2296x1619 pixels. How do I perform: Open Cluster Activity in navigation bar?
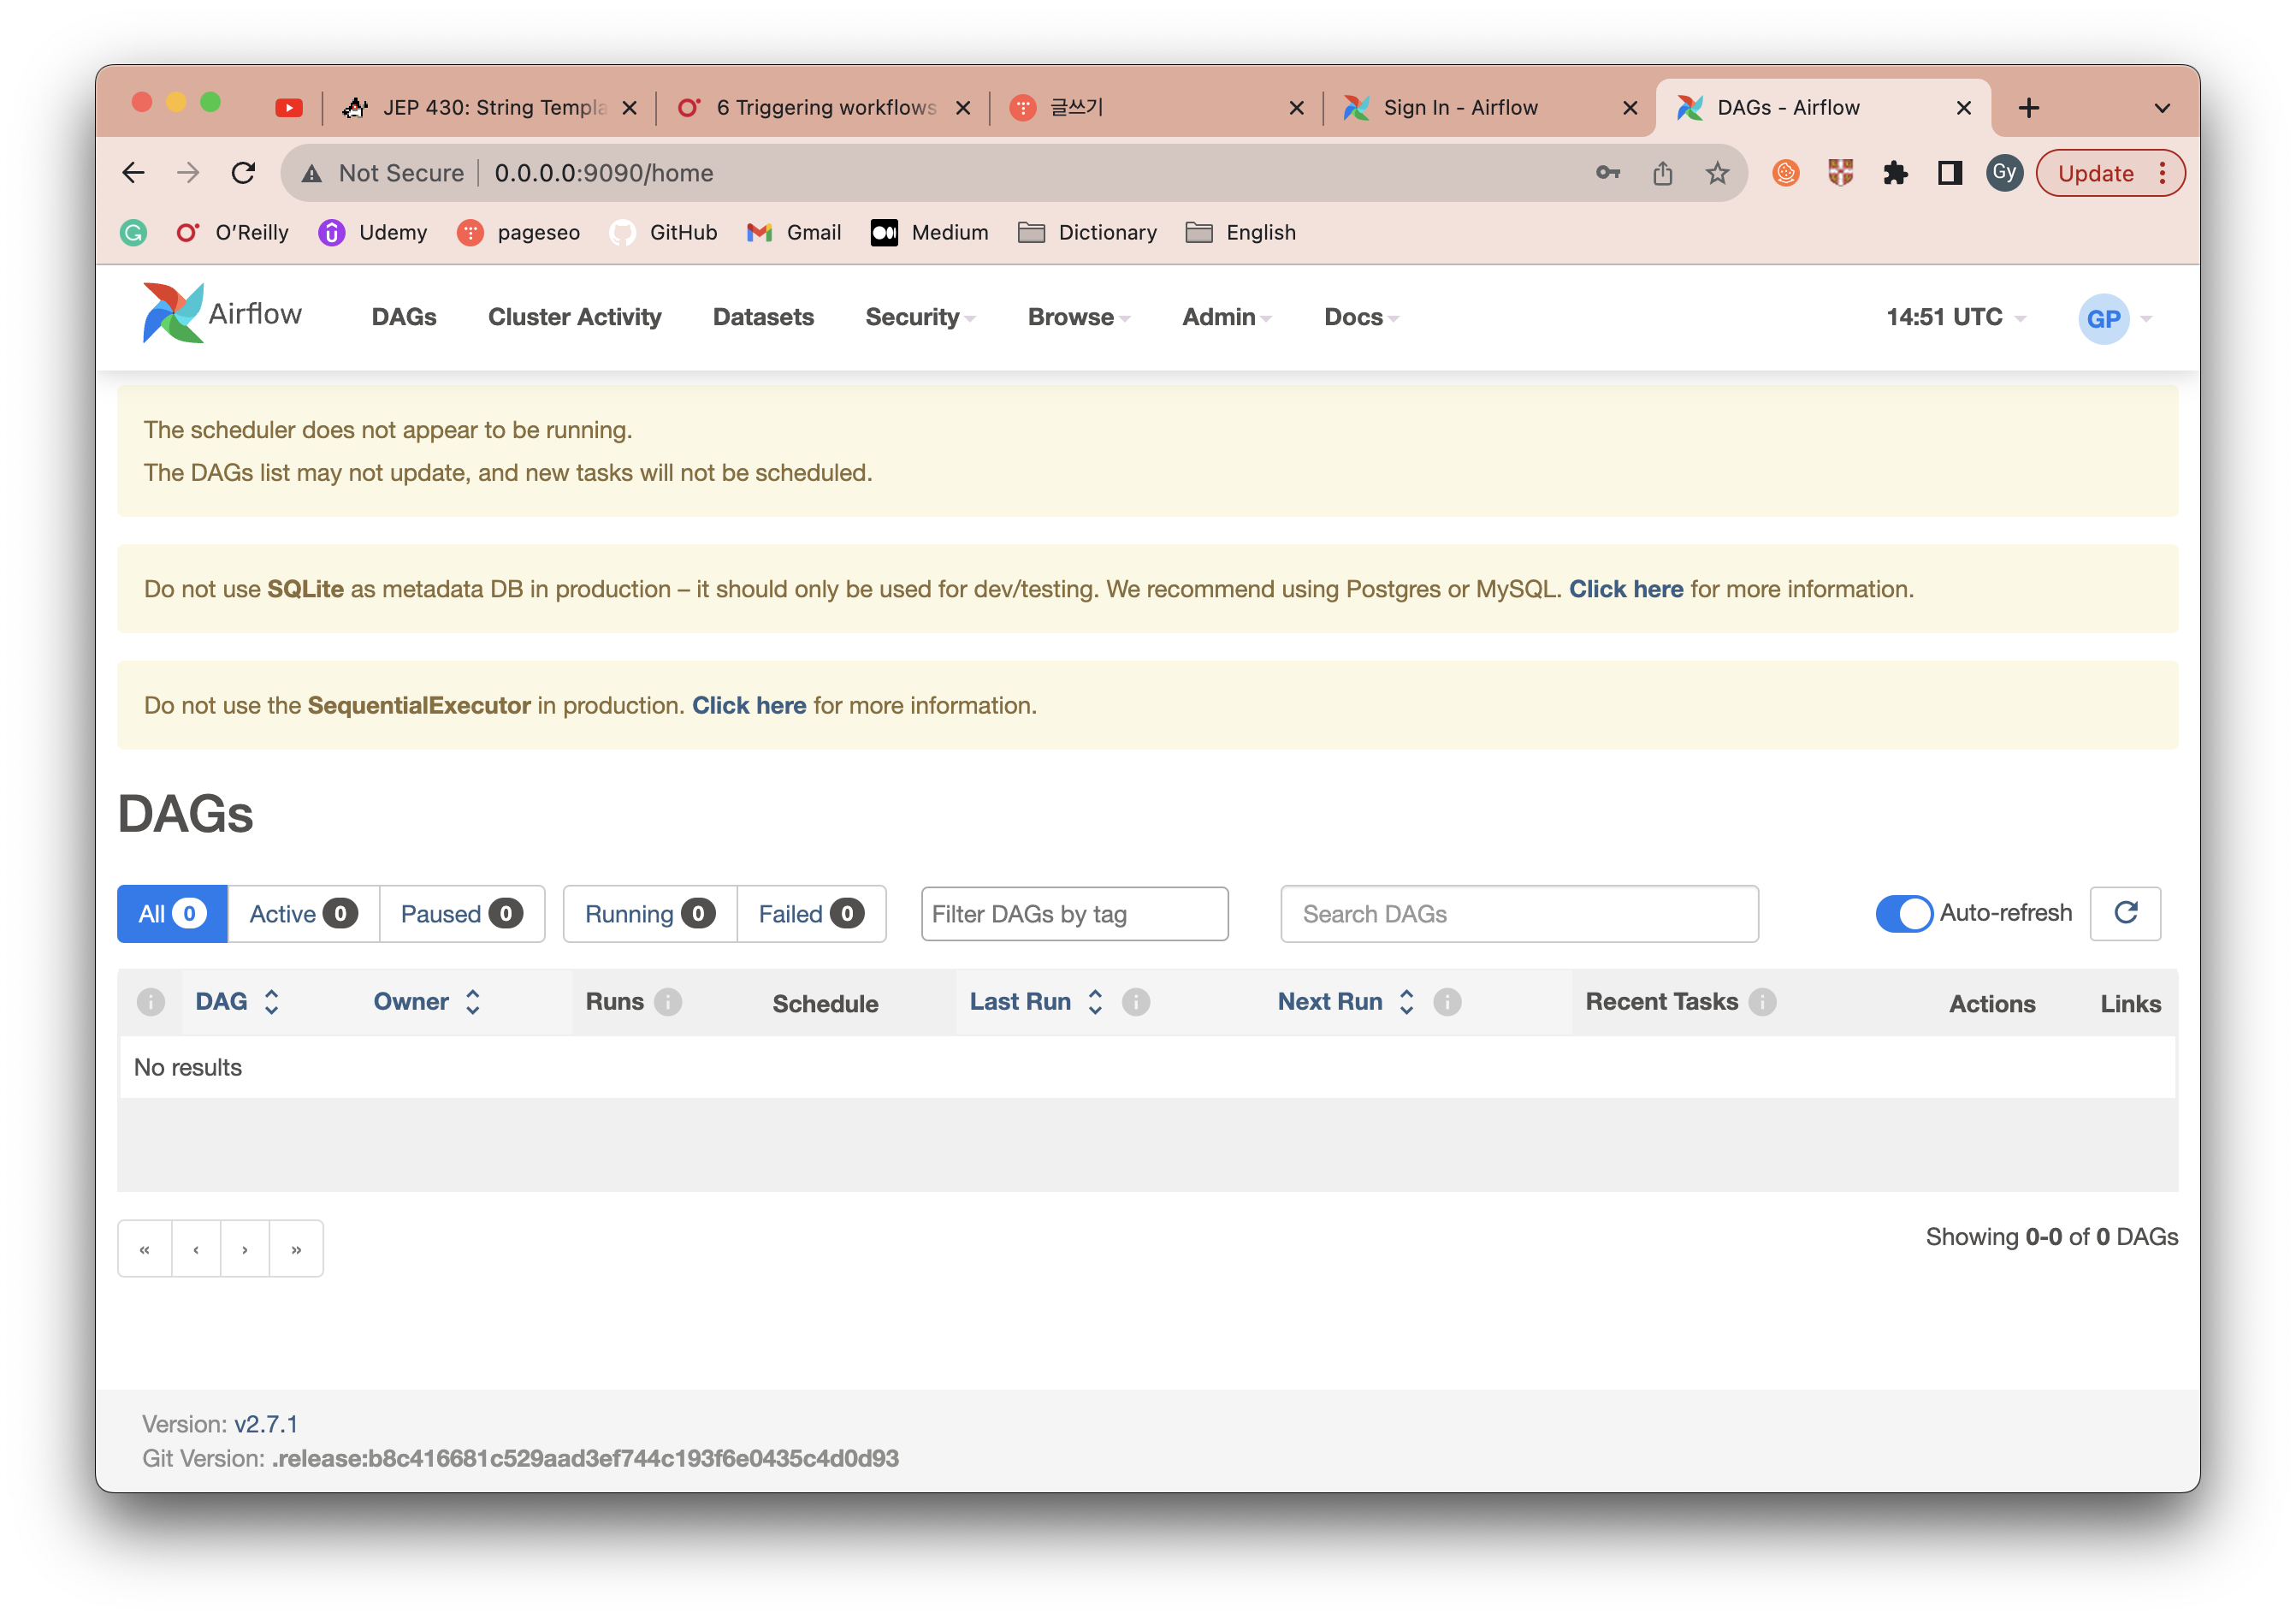tap(574, 317)
